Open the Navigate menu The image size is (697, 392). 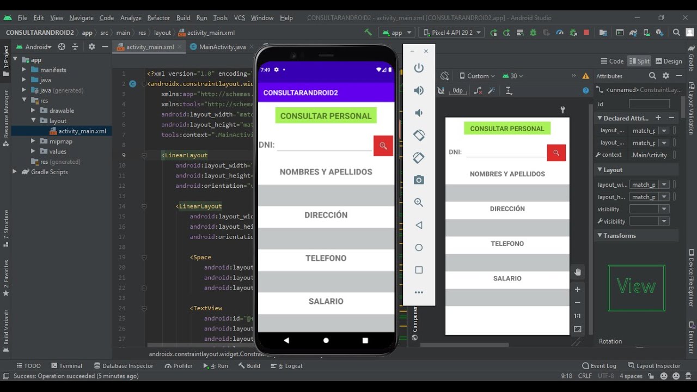pyautogui.click(x=81, y=18)
